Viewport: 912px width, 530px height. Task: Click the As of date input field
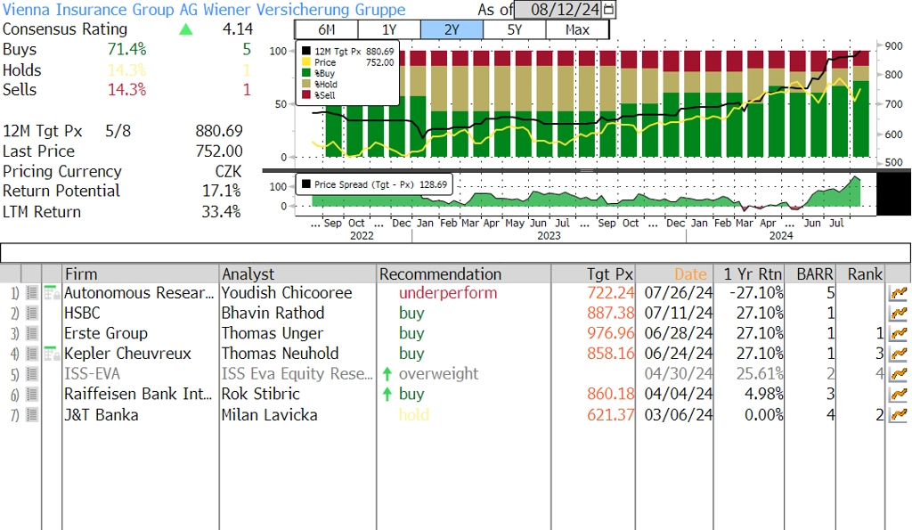(x=559, y=10)
